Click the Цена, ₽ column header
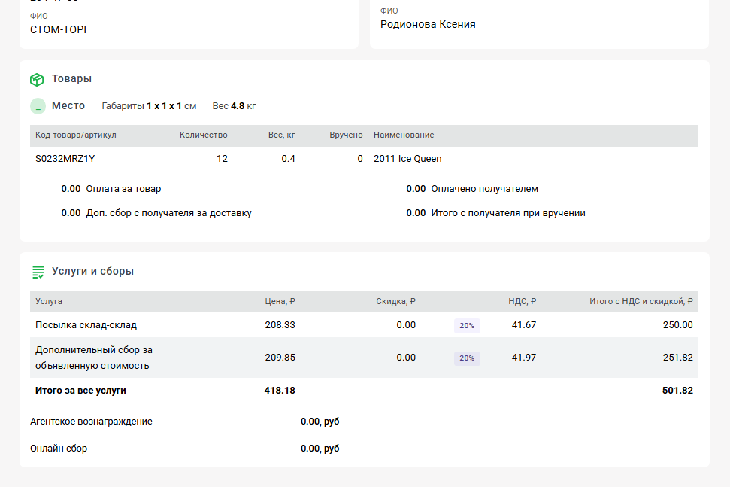 pyautogui.click(x=280, y=302)
